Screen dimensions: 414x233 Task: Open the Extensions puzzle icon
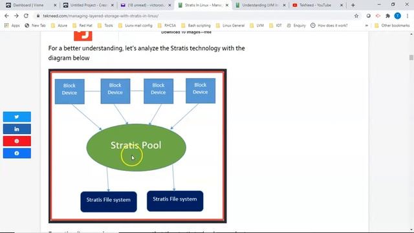[x=387, y=16]
